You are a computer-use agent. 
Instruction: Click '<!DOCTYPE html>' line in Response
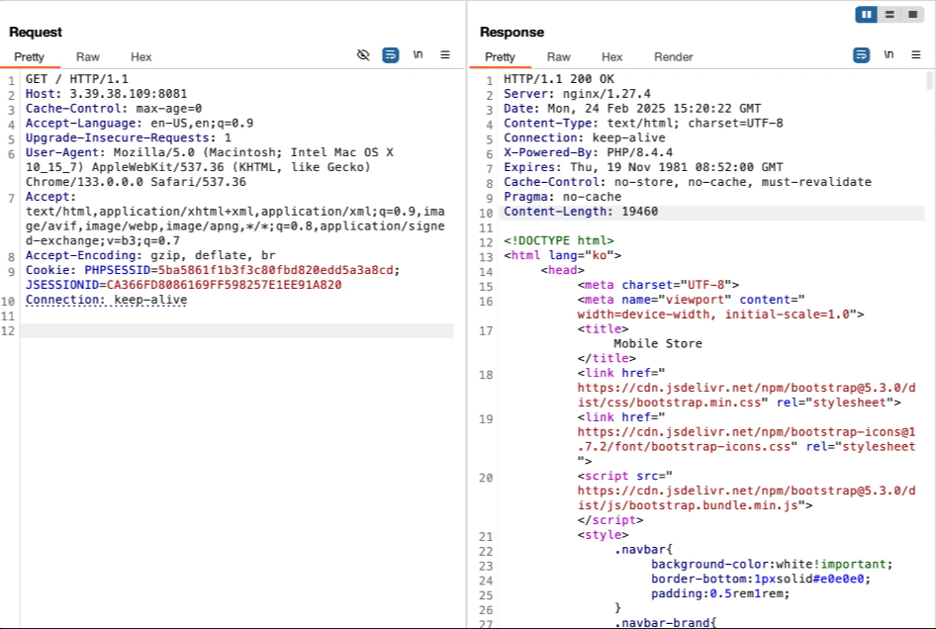pyautogui.click(x=559, y=240)
